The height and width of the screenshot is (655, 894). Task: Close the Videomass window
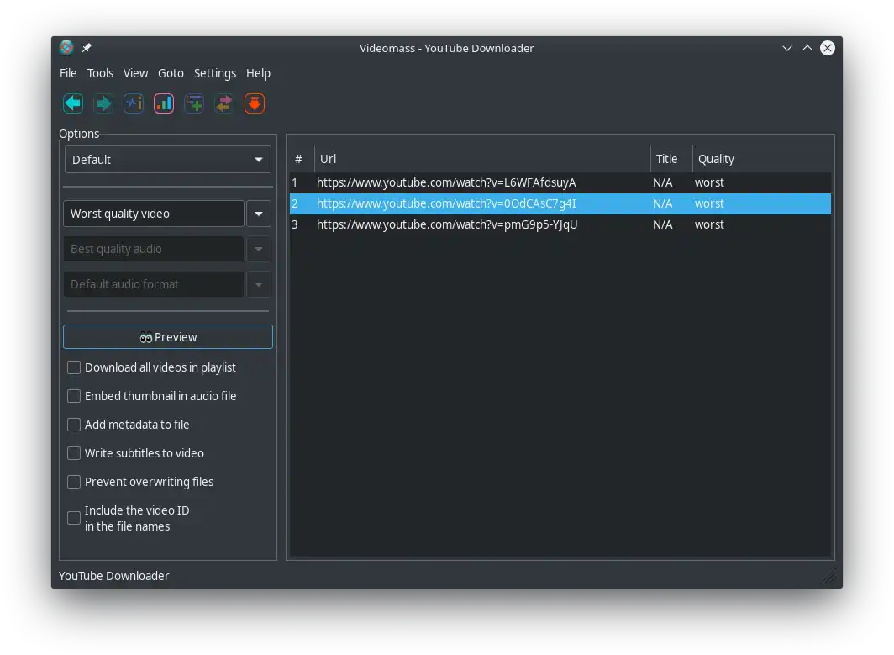(828, 48)
